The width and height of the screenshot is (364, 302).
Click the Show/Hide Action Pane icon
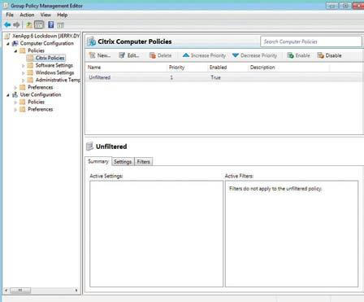(60, 25)
